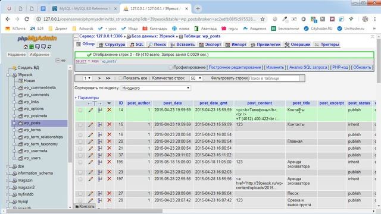Edit row with ID 21
Screen dimensions: 381x214
[90, 148]
